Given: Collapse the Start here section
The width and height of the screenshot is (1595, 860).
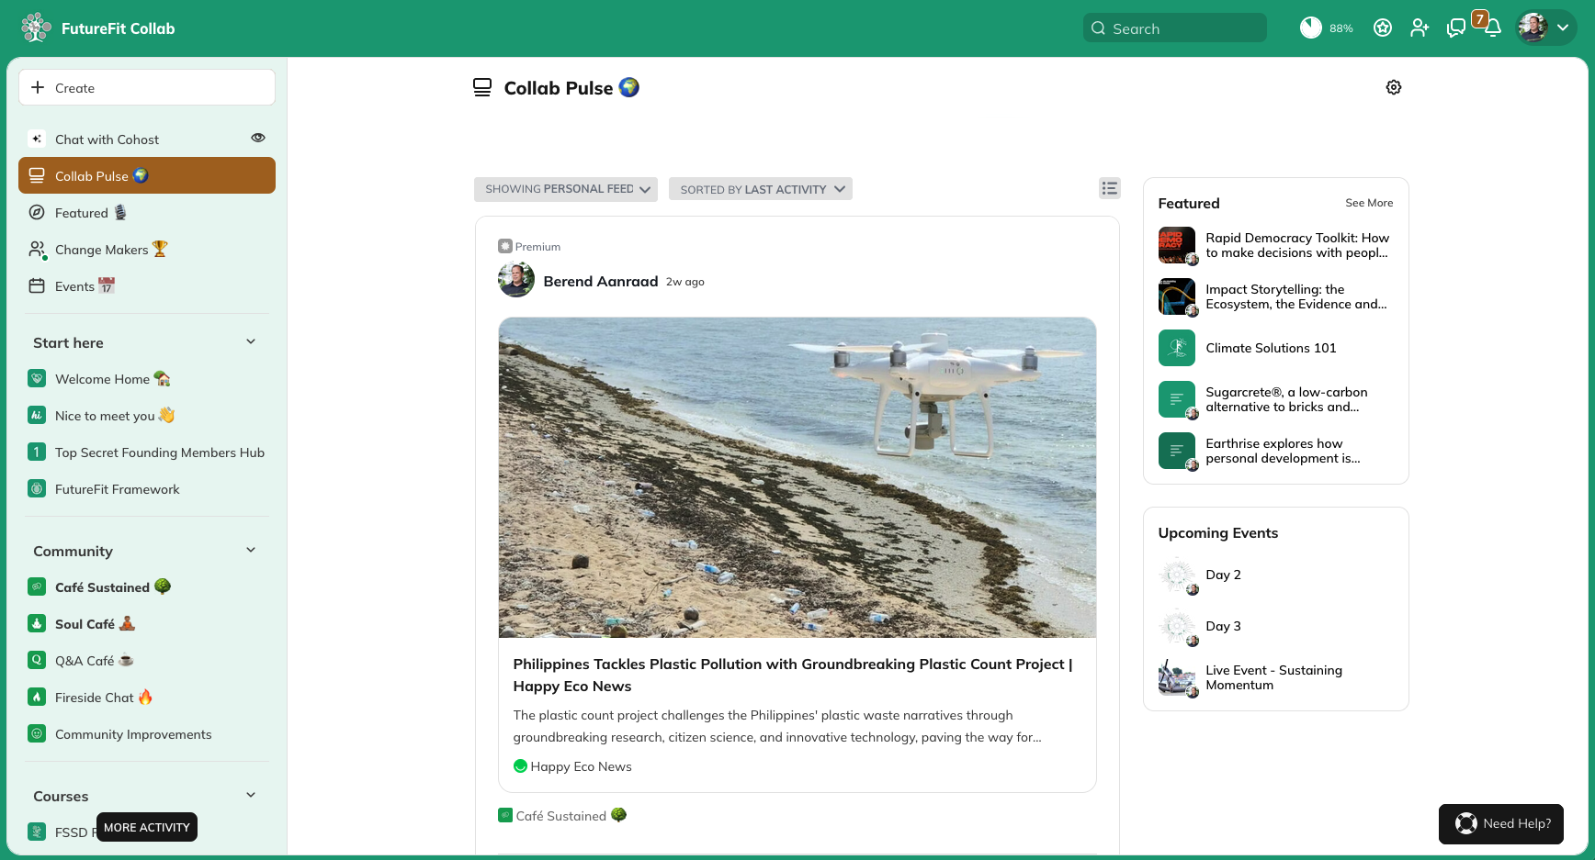Looking at the screenshot, I should click(x=251, y=341).
